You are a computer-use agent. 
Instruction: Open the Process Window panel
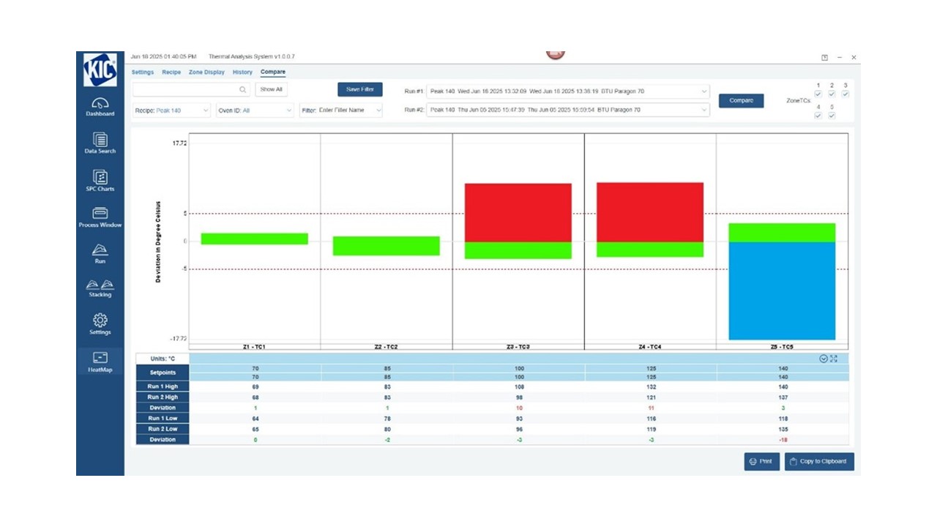(100, 218)
